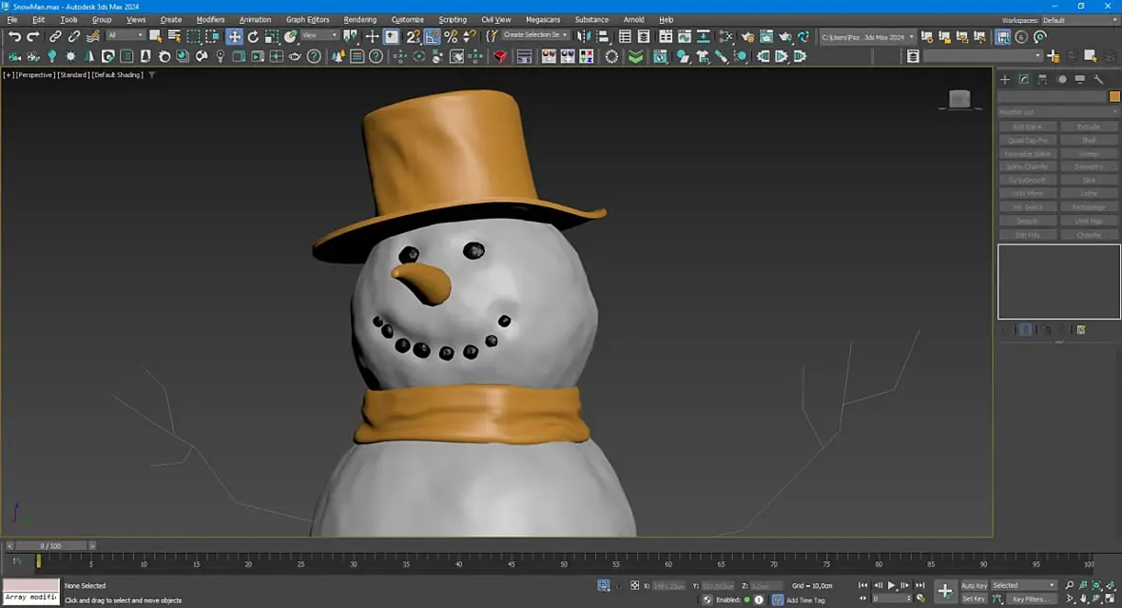Open the Workspaces Default dropdown

pyautogui.click(x=1078, y=20)
